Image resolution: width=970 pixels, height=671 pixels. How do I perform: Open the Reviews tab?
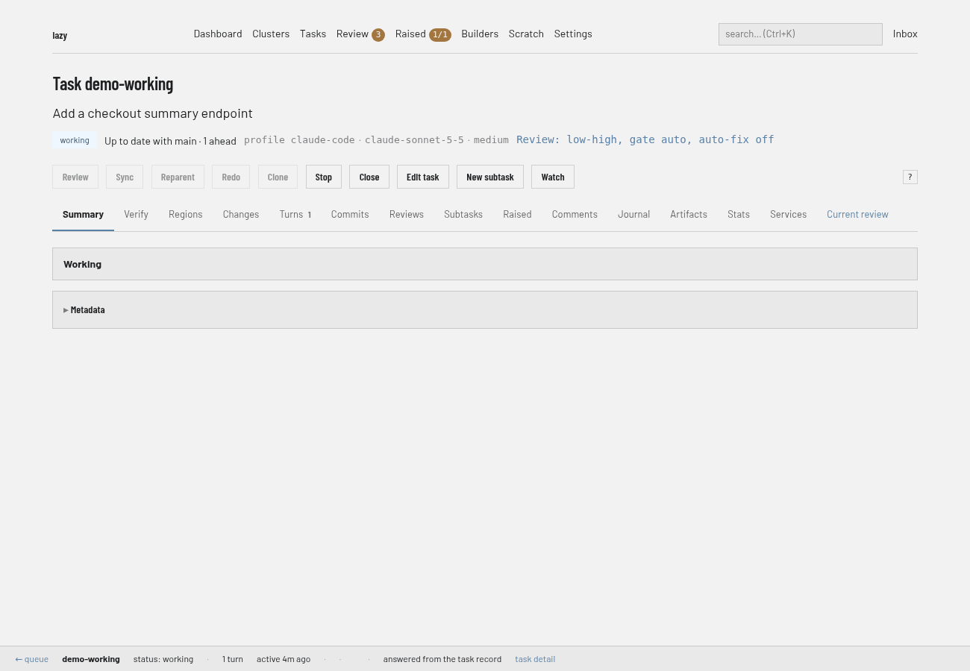[x=407, y=214]
